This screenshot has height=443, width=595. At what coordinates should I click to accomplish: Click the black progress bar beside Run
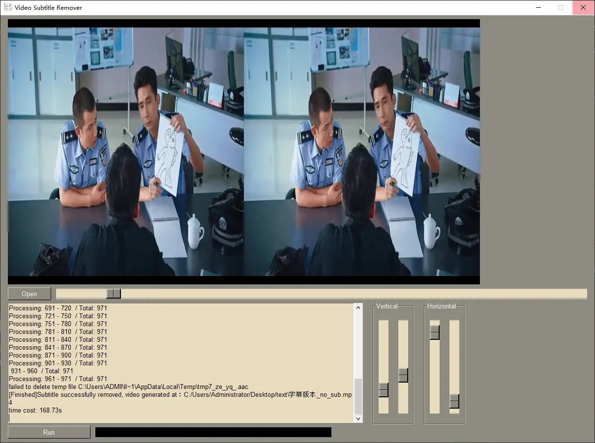[x=213, y=432]
